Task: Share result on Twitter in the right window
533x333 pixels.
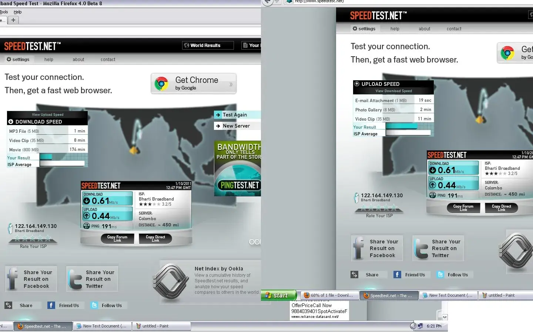Action: [438, 248]
